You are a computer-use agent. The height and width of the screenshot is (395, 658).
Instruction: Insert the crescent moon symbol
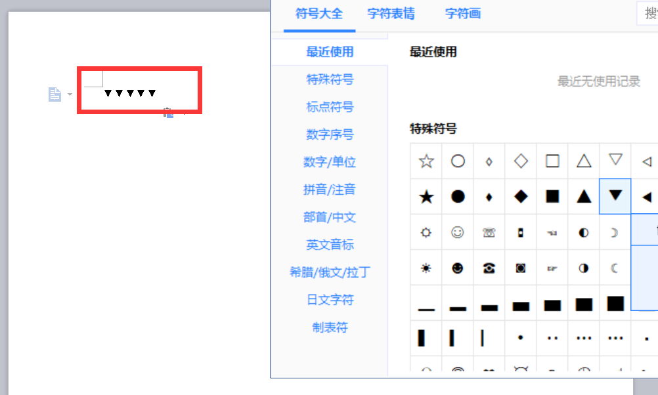615,268
